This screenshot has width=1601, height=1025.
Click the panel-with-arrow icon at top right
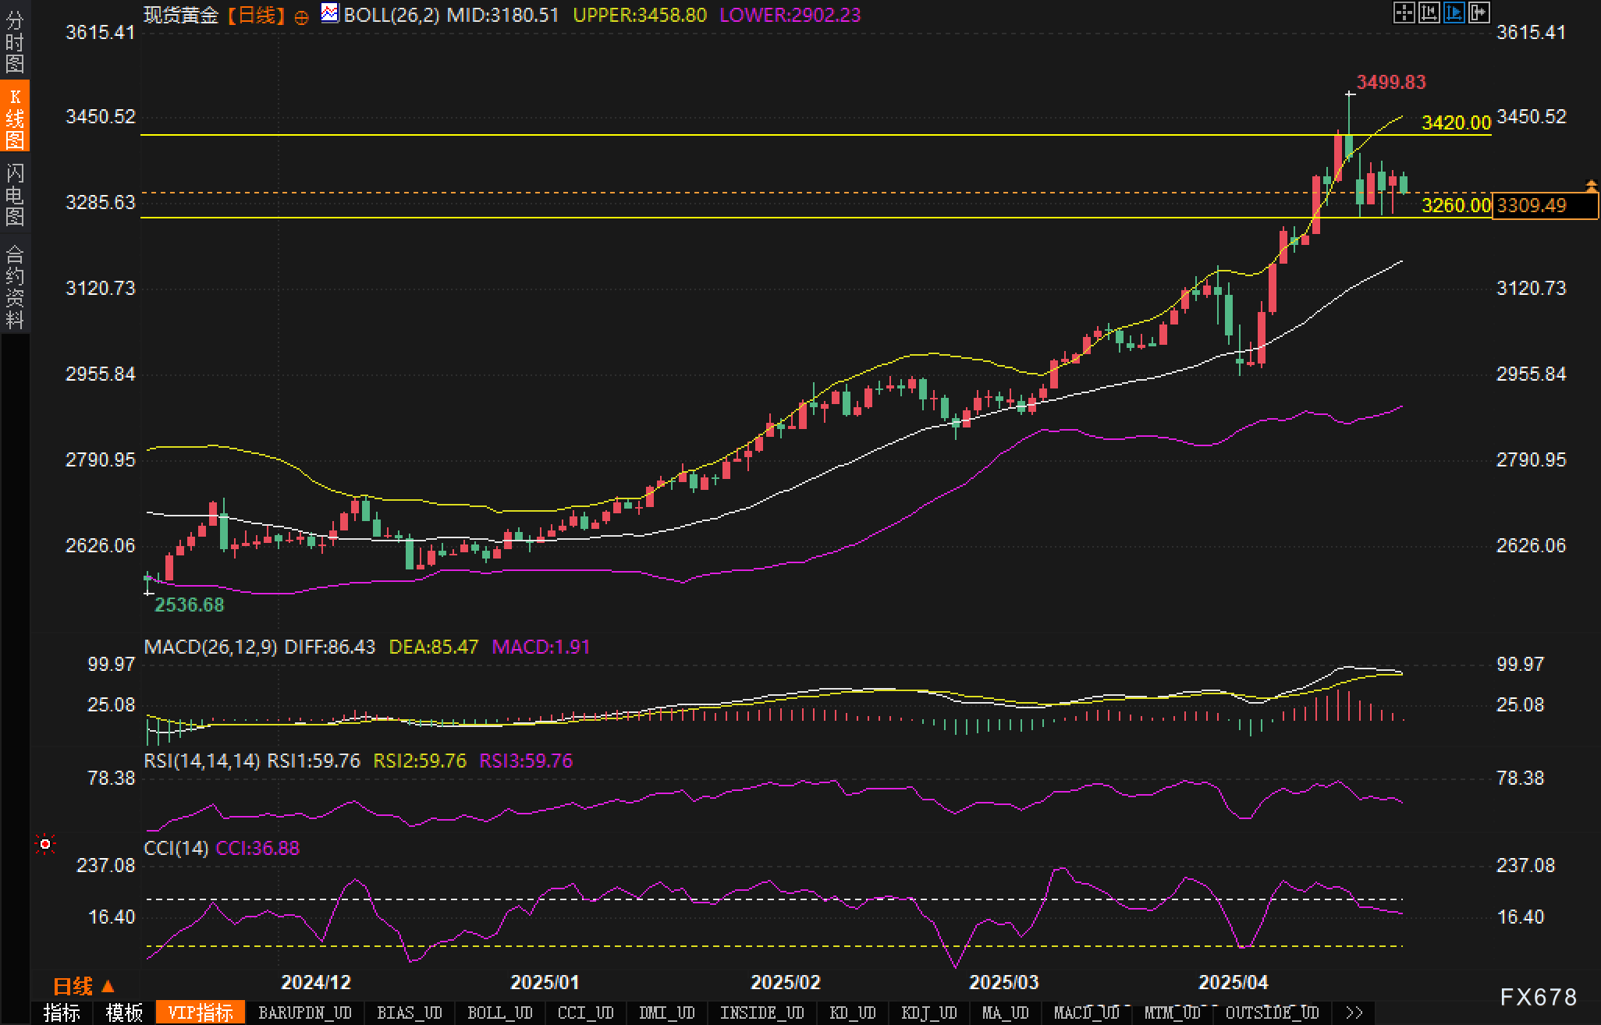coord(1479,12)
